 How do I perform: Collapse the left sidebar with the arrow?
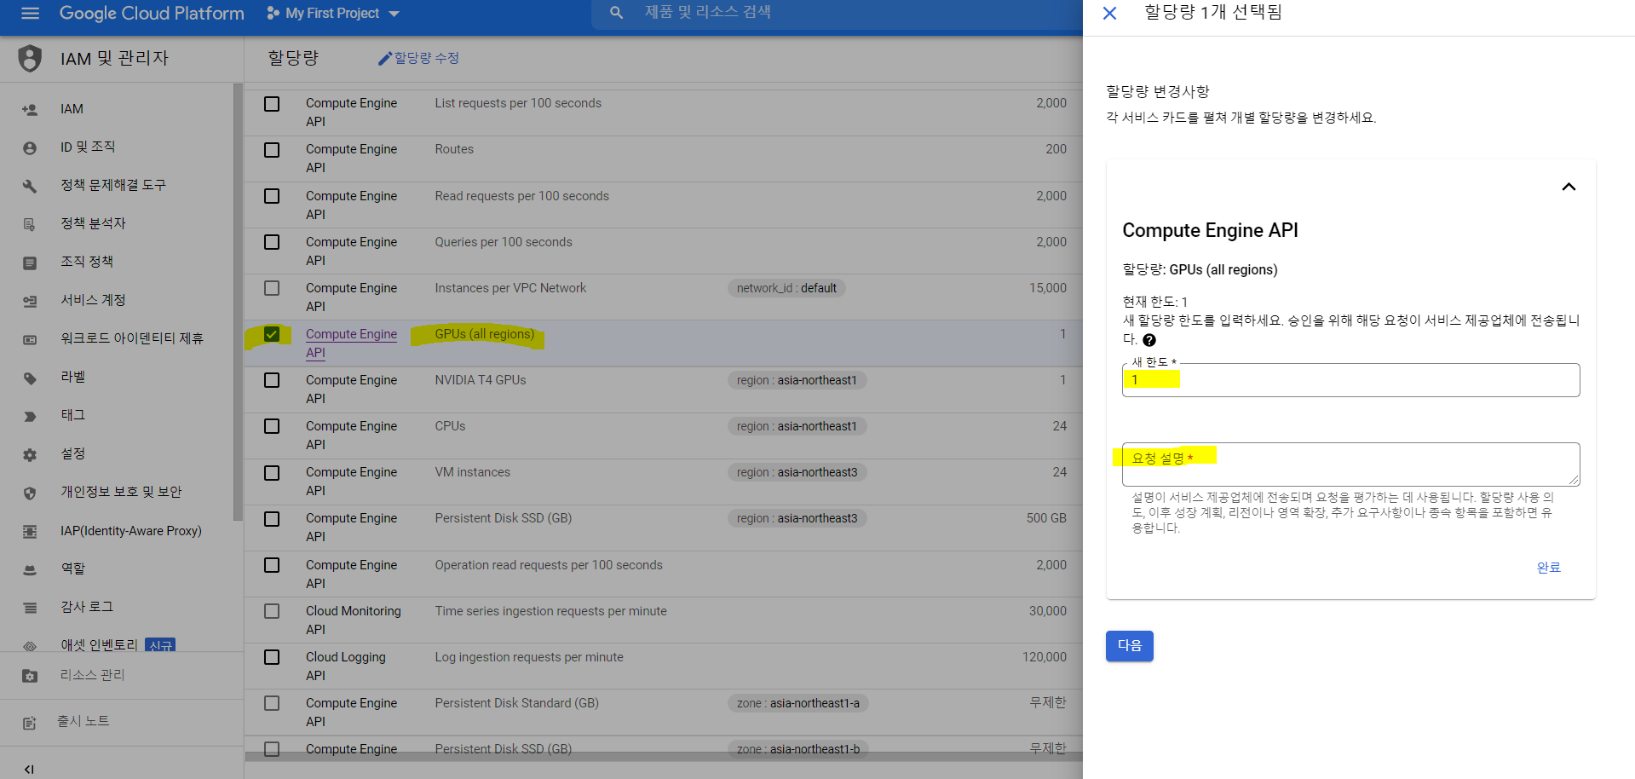pyautogui.click(x=29, y=770)
